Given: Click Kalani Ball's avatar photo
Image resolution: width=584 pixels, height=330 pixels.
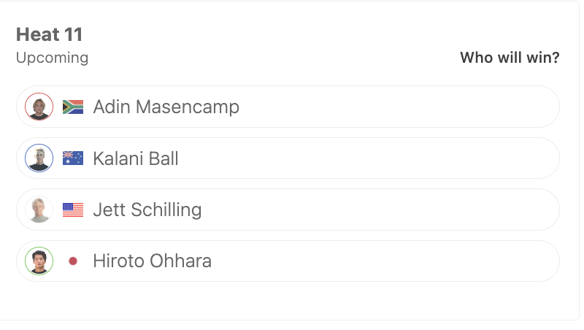Looking at the screenshot, I should coord(39,158).
